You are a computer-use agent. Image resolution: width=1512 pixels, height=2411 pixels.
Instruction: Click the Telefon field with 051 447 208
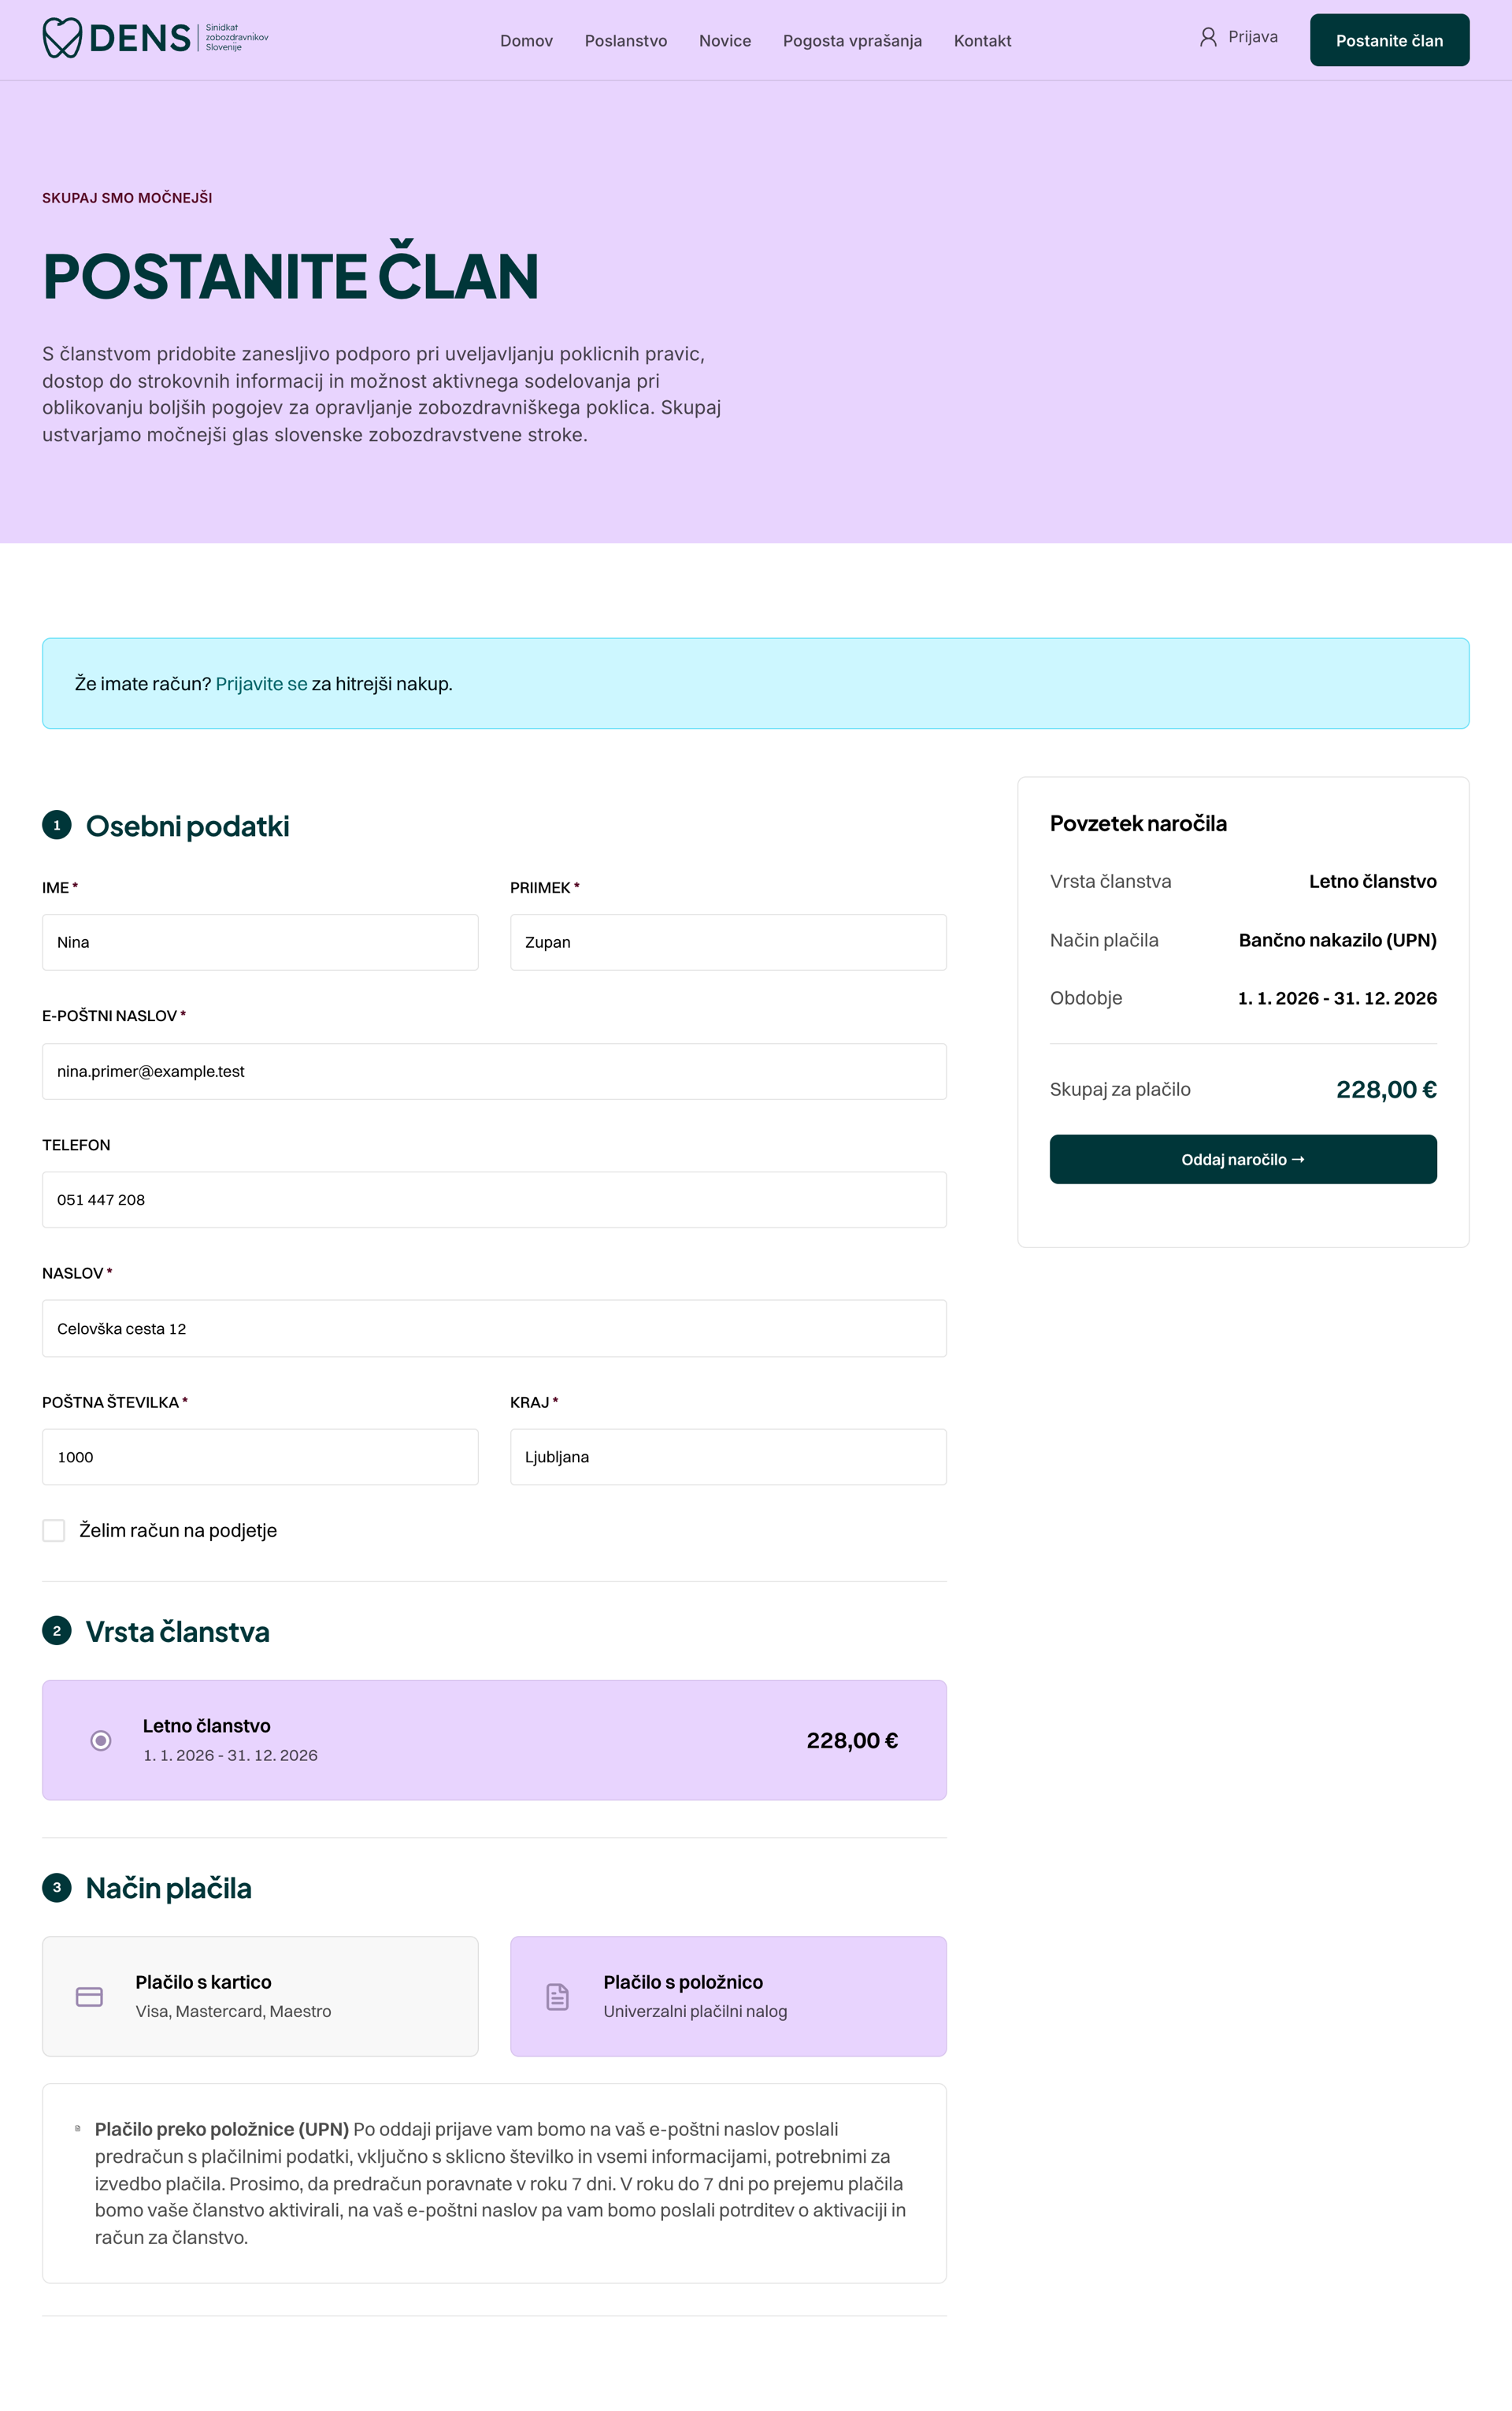[494, 1199]
